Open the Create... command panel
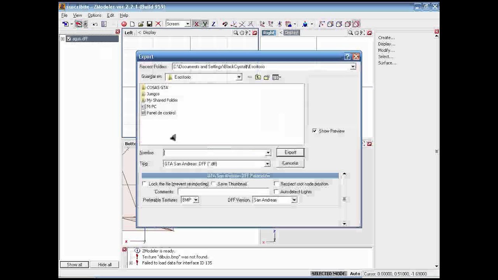498x280 pixels. pos(386,38)
